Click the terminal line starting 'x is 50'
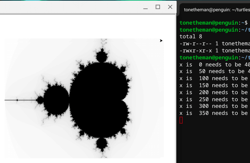The width and height of the screenshot is (250, 163). (x=215, y=72)
